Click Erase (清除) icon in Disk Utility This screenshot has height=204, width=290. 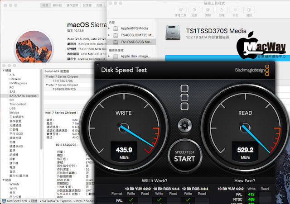pos(208,10)
